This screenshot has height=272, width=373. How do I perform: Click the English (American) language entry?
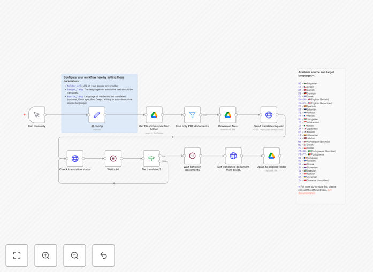(315, 103)
